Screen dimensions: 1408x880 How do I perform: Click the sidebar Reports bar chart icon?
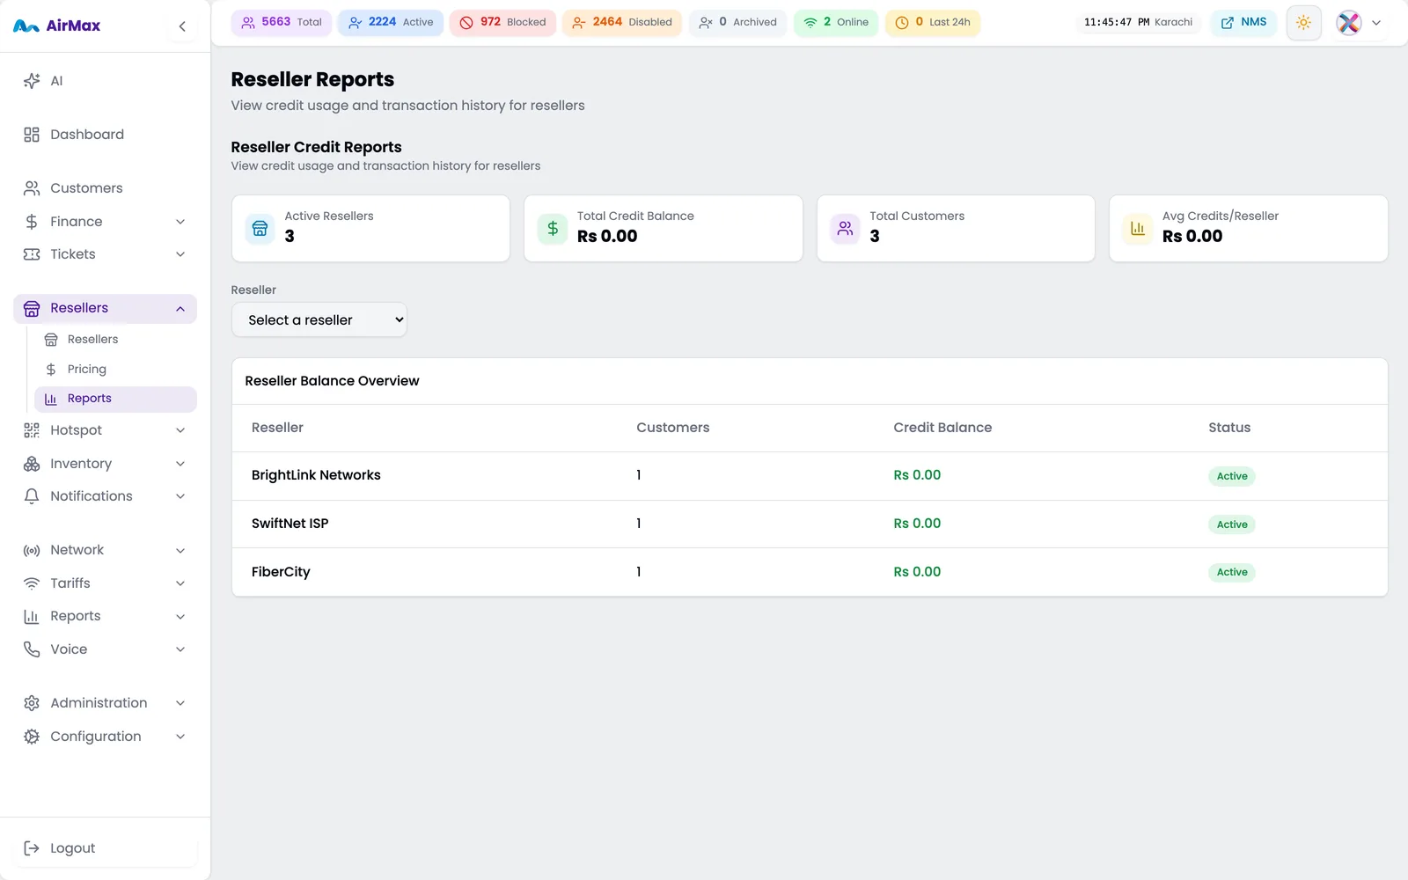pyautogui.click(x=32, y=617)
